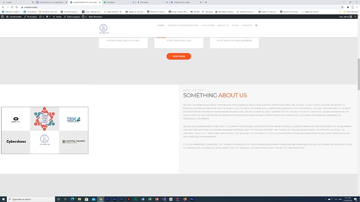360x202 pixels.
Task: Switch to the Google tab
Action: click(x=17, y=2)
